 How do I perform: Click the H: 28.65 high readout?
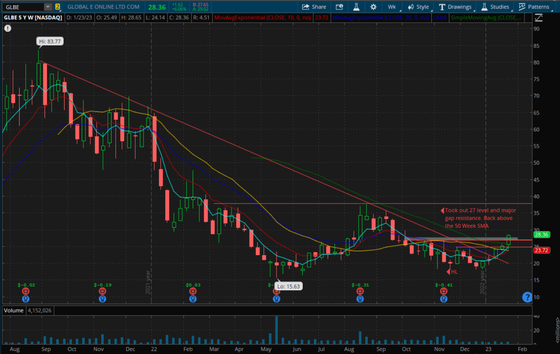131,18
